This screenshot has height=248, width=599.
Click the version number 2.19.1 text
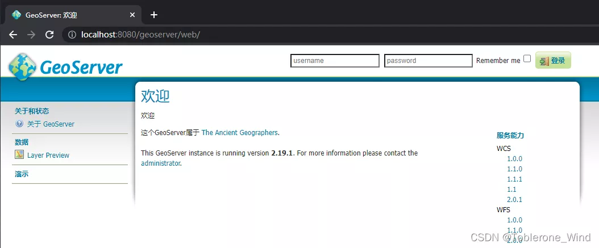pos(282,153)
